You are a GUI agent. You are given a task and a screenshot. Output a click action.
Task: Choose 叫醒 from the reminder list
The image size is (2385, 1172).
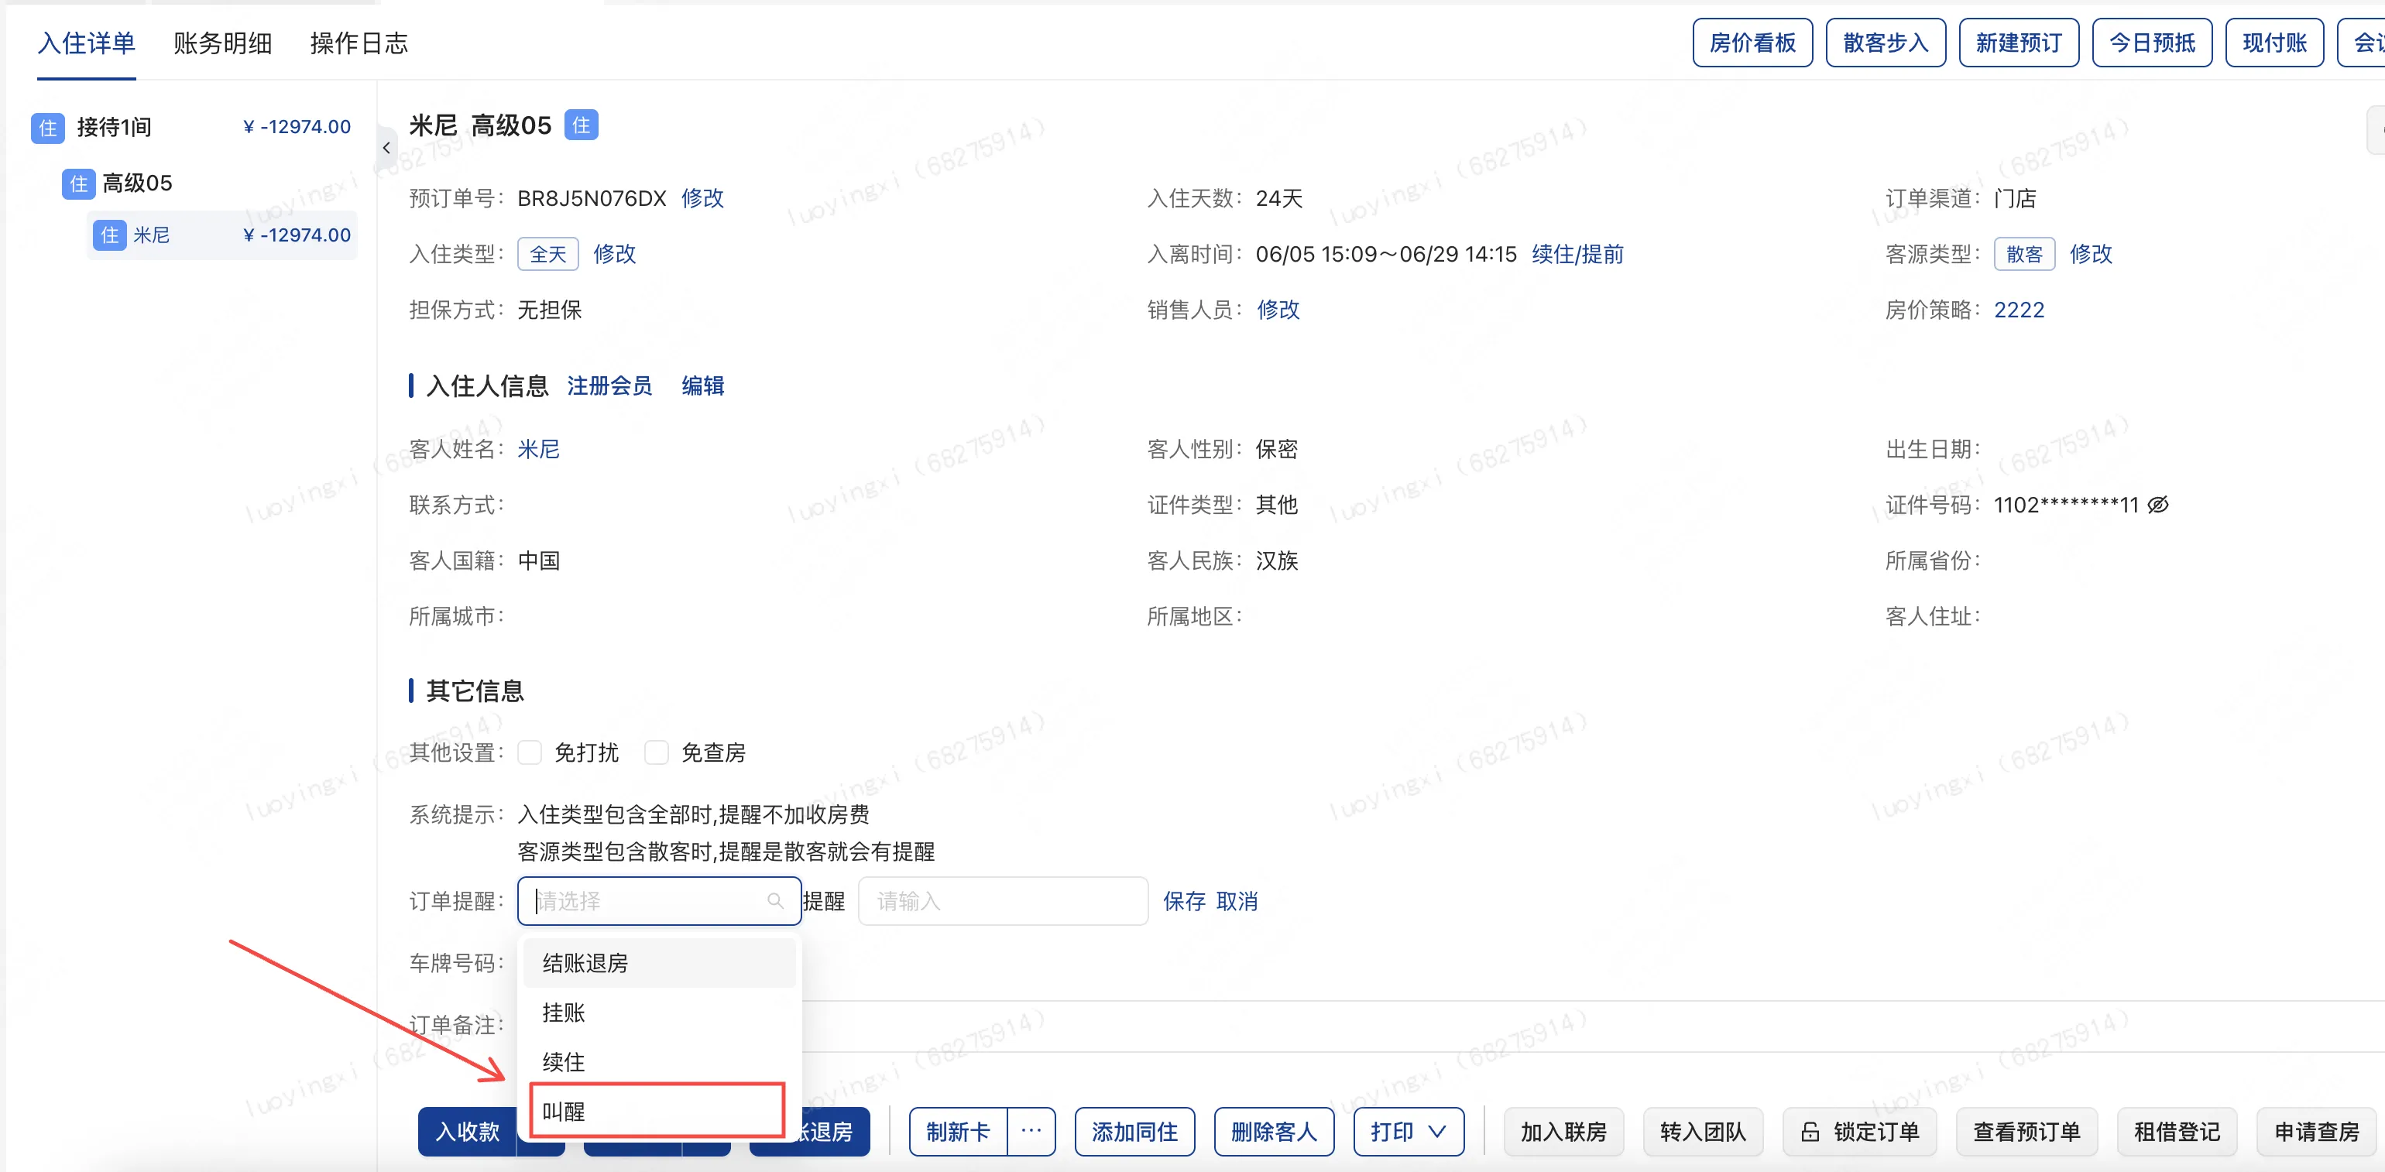tap(657, 1111)
